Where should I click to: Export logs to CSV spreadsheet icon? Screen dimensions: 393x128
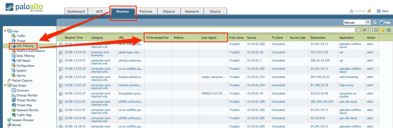388,30
